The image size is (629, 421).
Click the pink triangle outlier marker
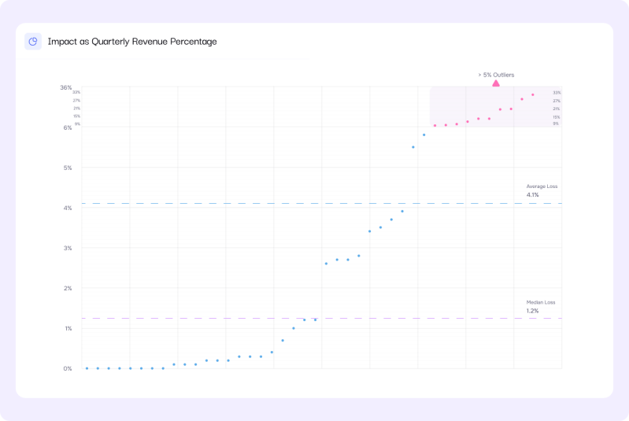click(496, 83)
